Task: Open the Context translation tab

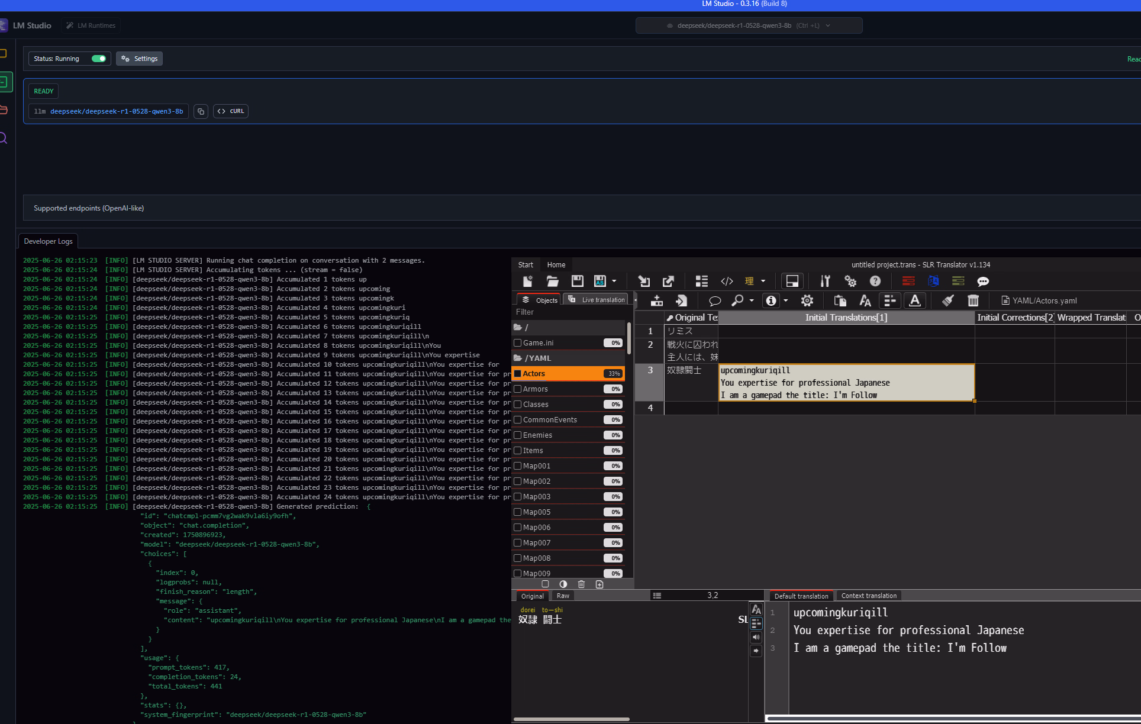Action: [x=868, y=596]
